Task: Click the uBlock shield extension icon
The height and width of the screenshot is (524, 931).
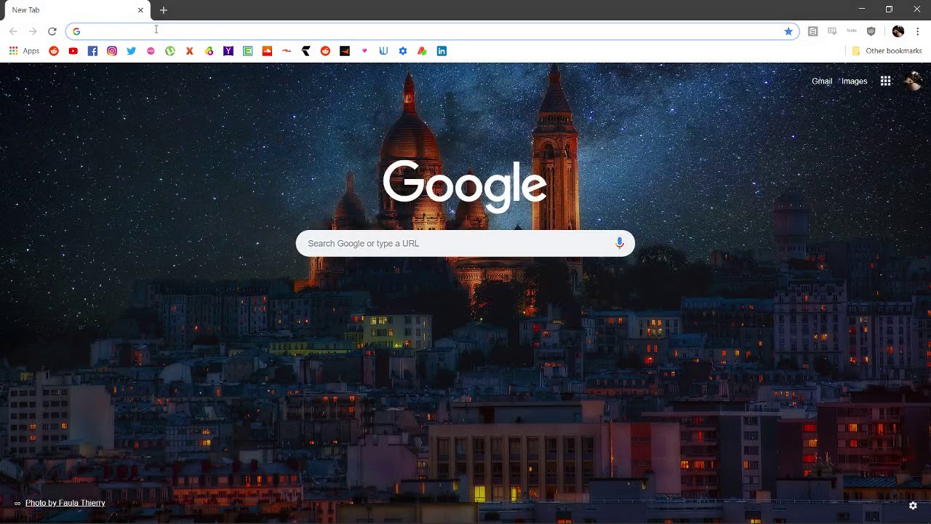Action: point(871,31)
